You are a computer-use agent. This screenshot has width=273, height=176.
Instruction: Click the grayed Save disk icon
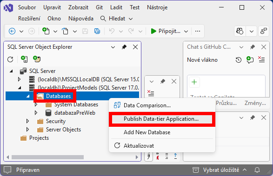click(85, 31)
